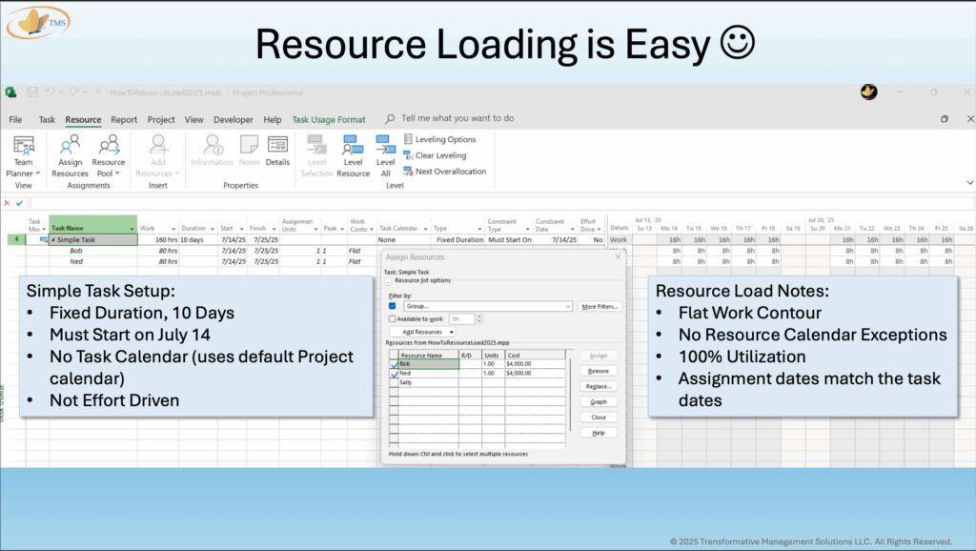The image size is (976, 551).
Task: Click the user account avatar in title bar
Action: 869,92
